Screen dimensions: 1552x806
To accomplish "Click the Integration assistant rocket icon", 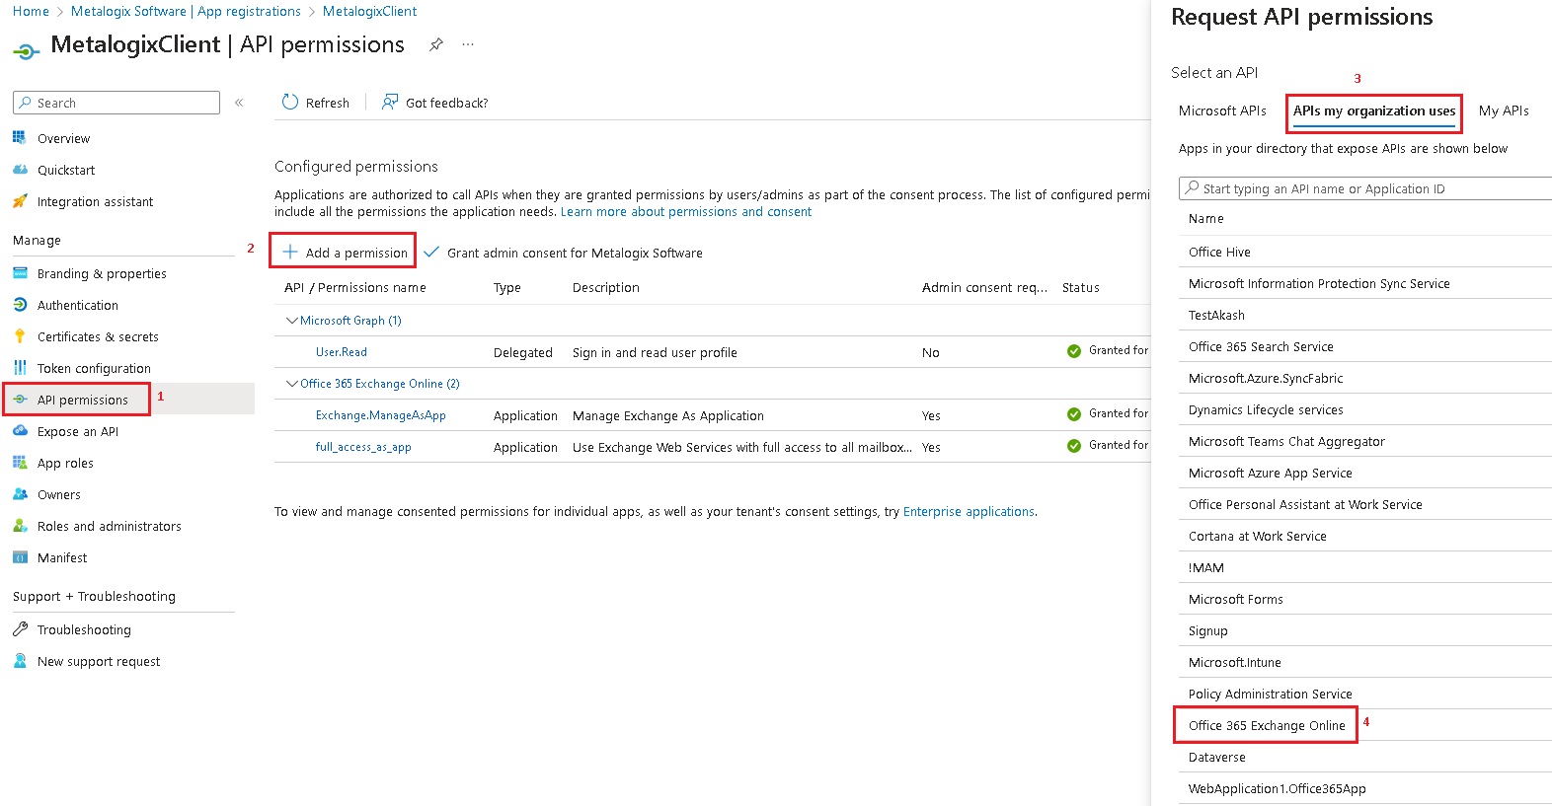I will 20,201.
